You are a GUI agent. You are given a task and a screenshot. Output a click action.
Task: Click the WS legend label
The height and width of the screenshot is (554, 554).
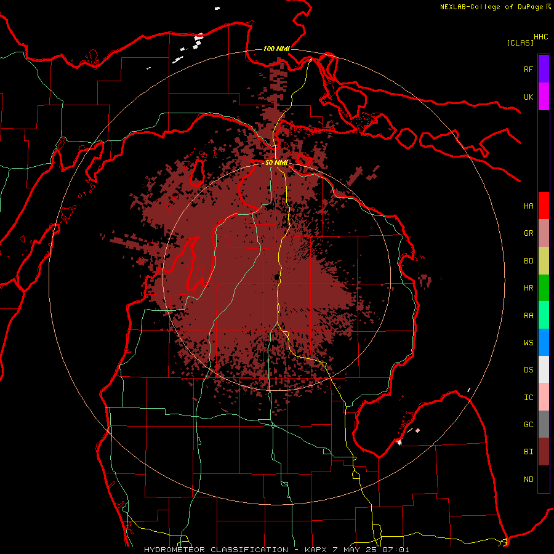528,343
